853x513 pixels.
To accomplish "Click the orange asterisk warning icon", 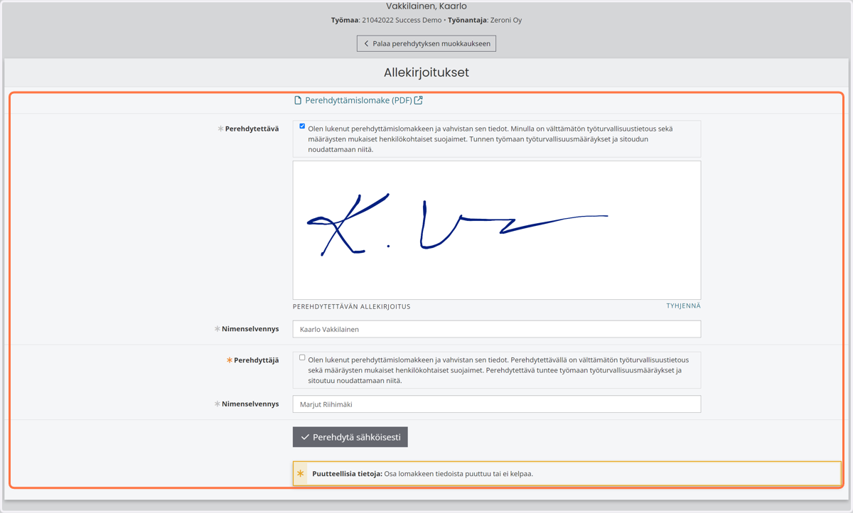I will tap(300, 473).
